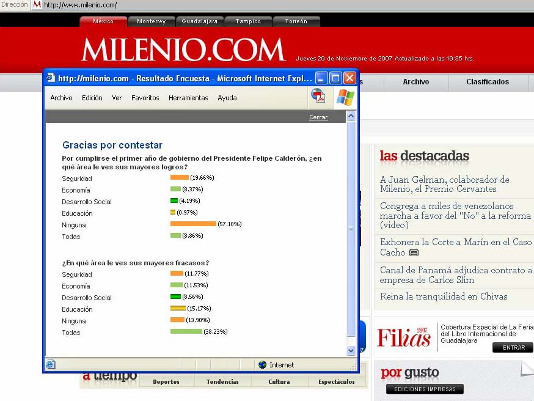Screen dimensions: 534x401
Task: Click the Ninguna 57.10% result bar
Action: [x=193, y=224]
